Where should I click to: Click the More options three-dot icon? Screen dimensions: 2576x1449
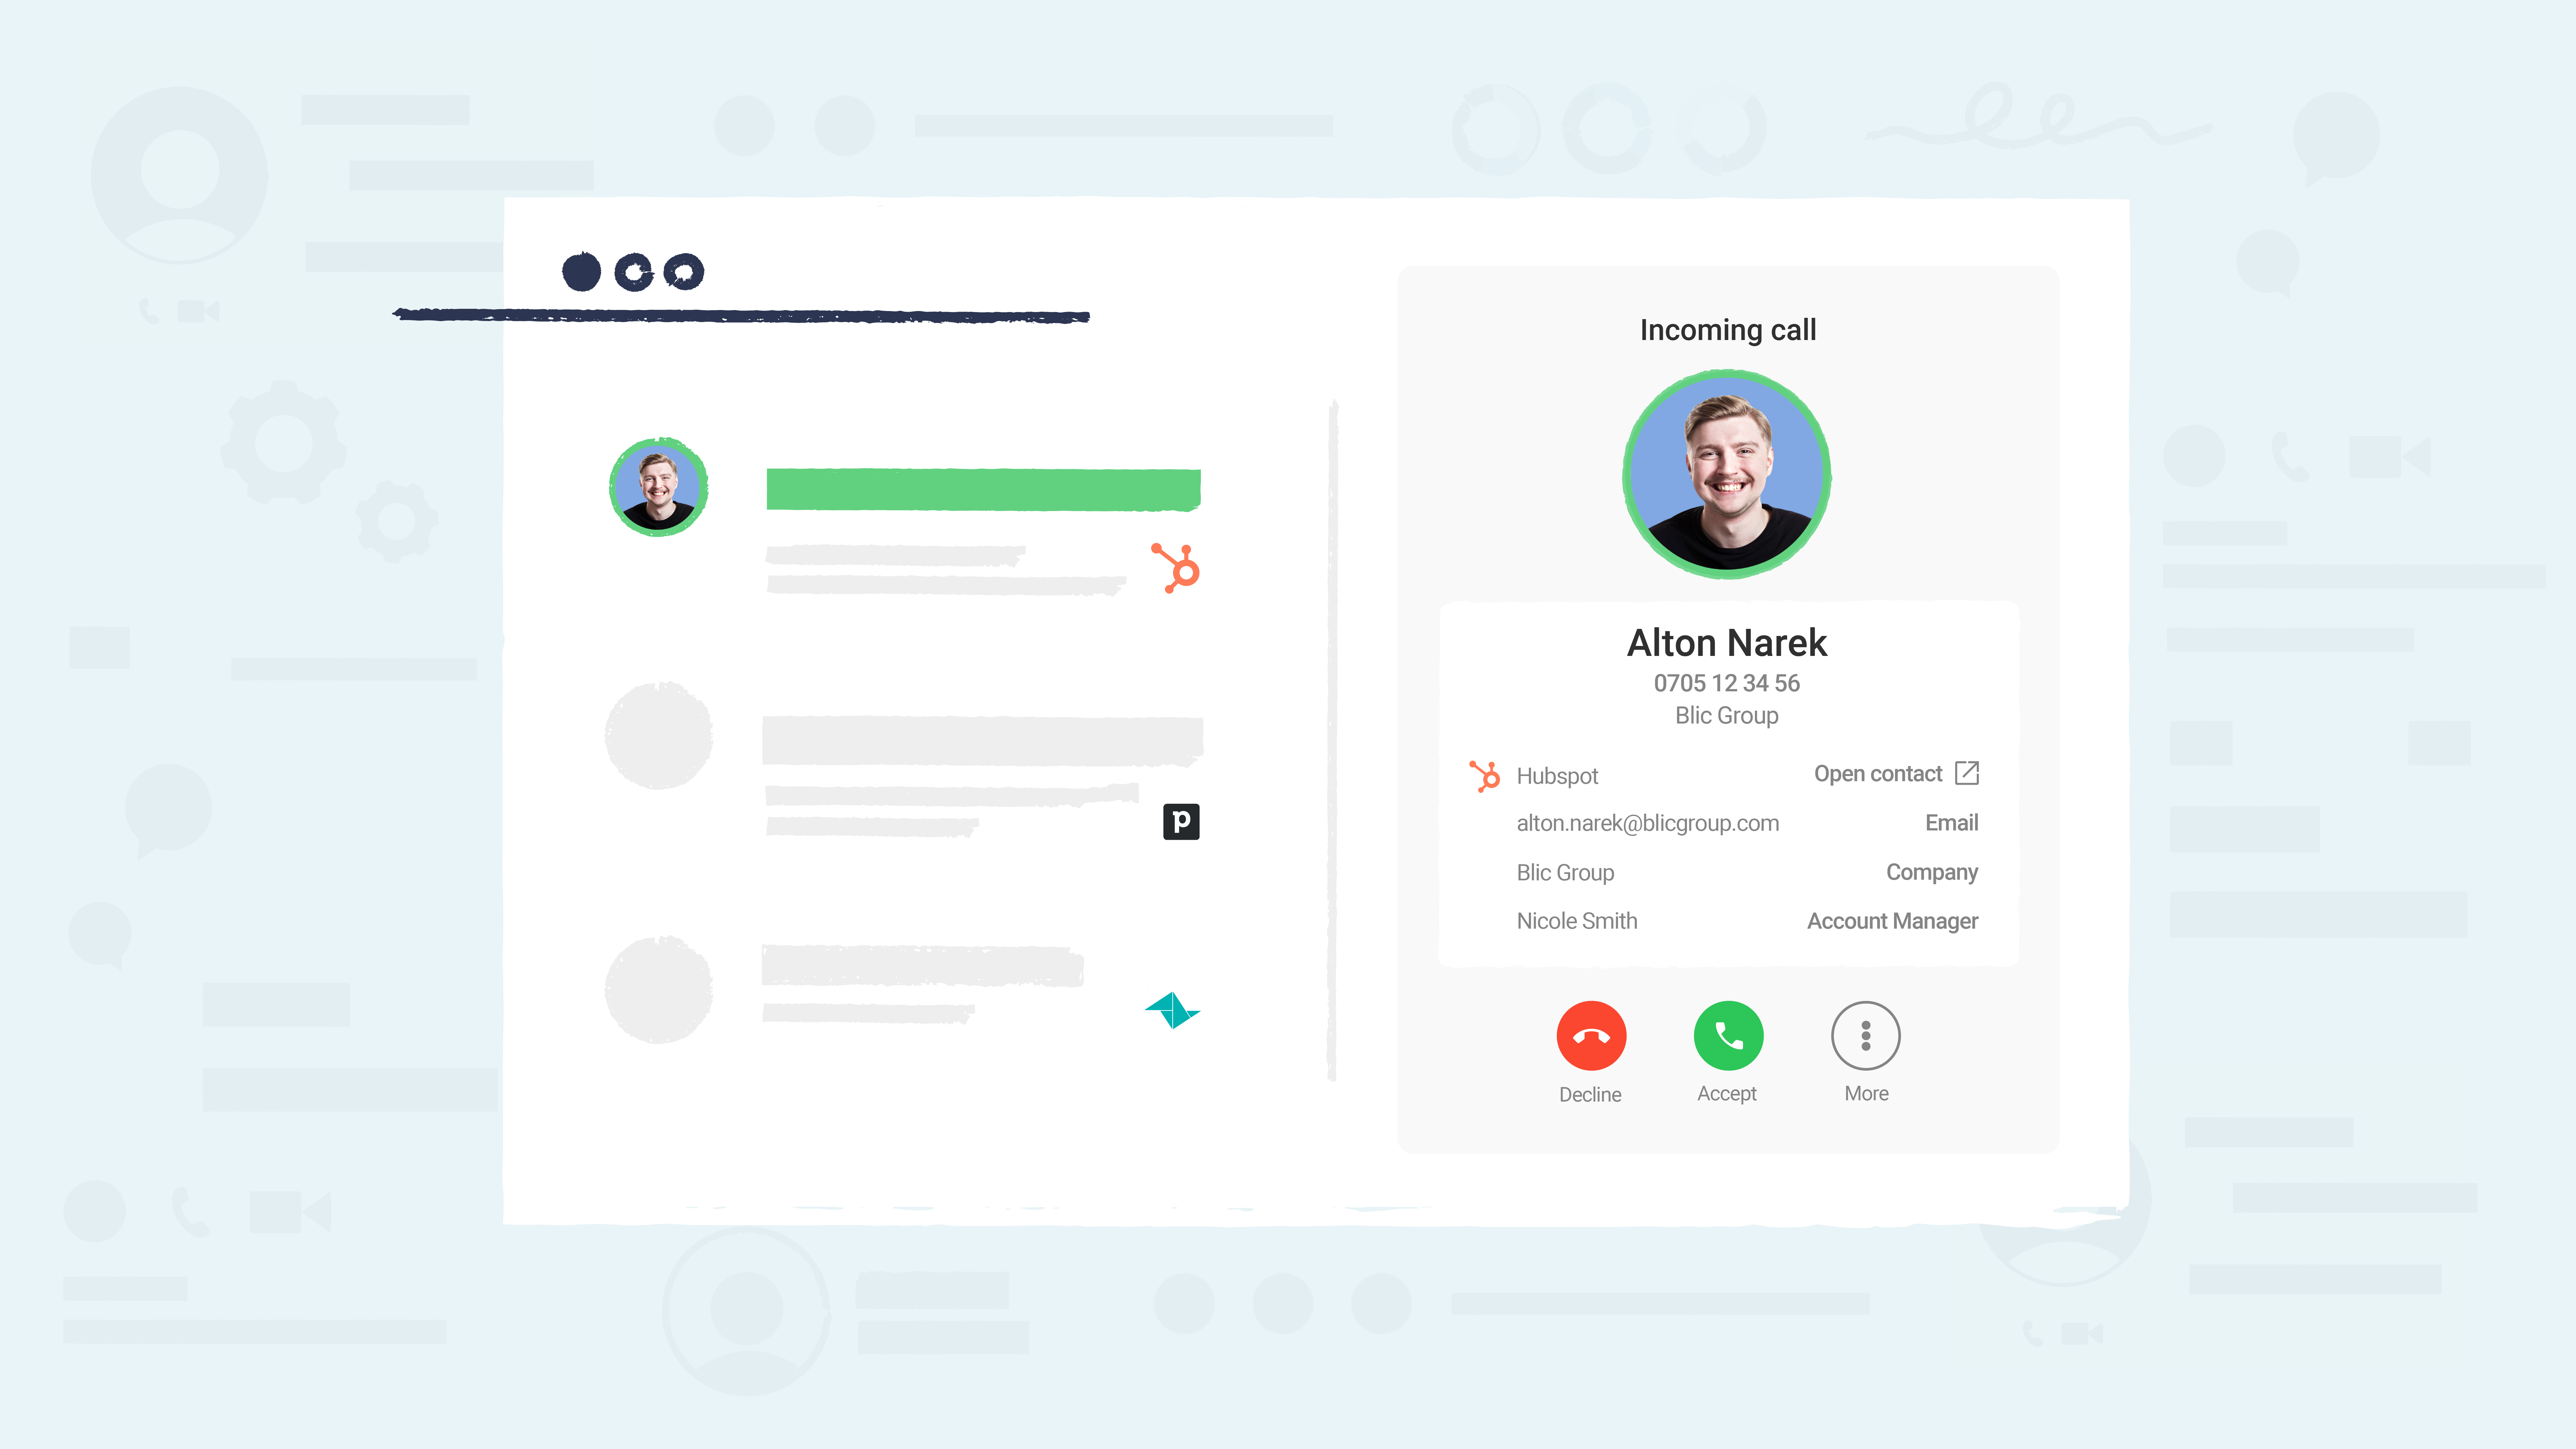click(x=1865, y=1035)
